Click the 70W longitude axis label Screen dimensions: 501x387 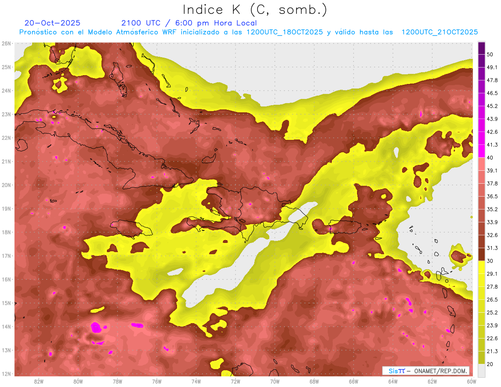275,381
